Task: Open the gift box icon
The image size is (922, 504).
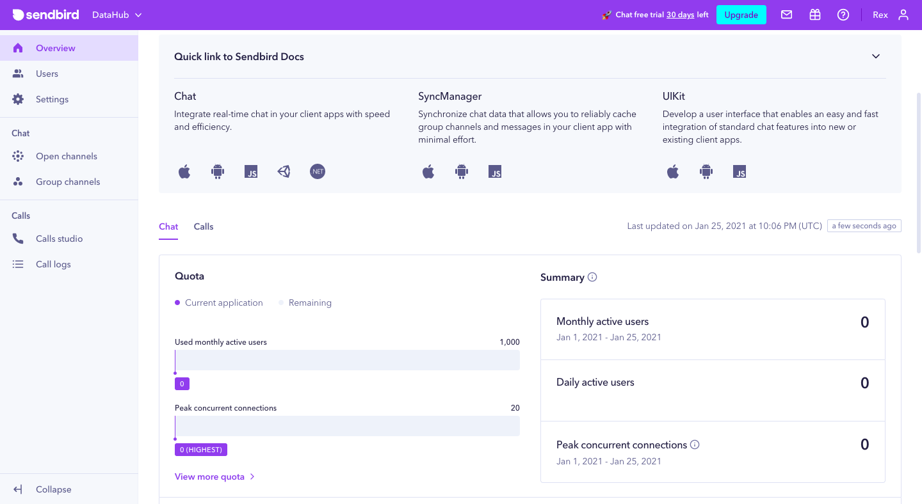Action: pos(815,15)
